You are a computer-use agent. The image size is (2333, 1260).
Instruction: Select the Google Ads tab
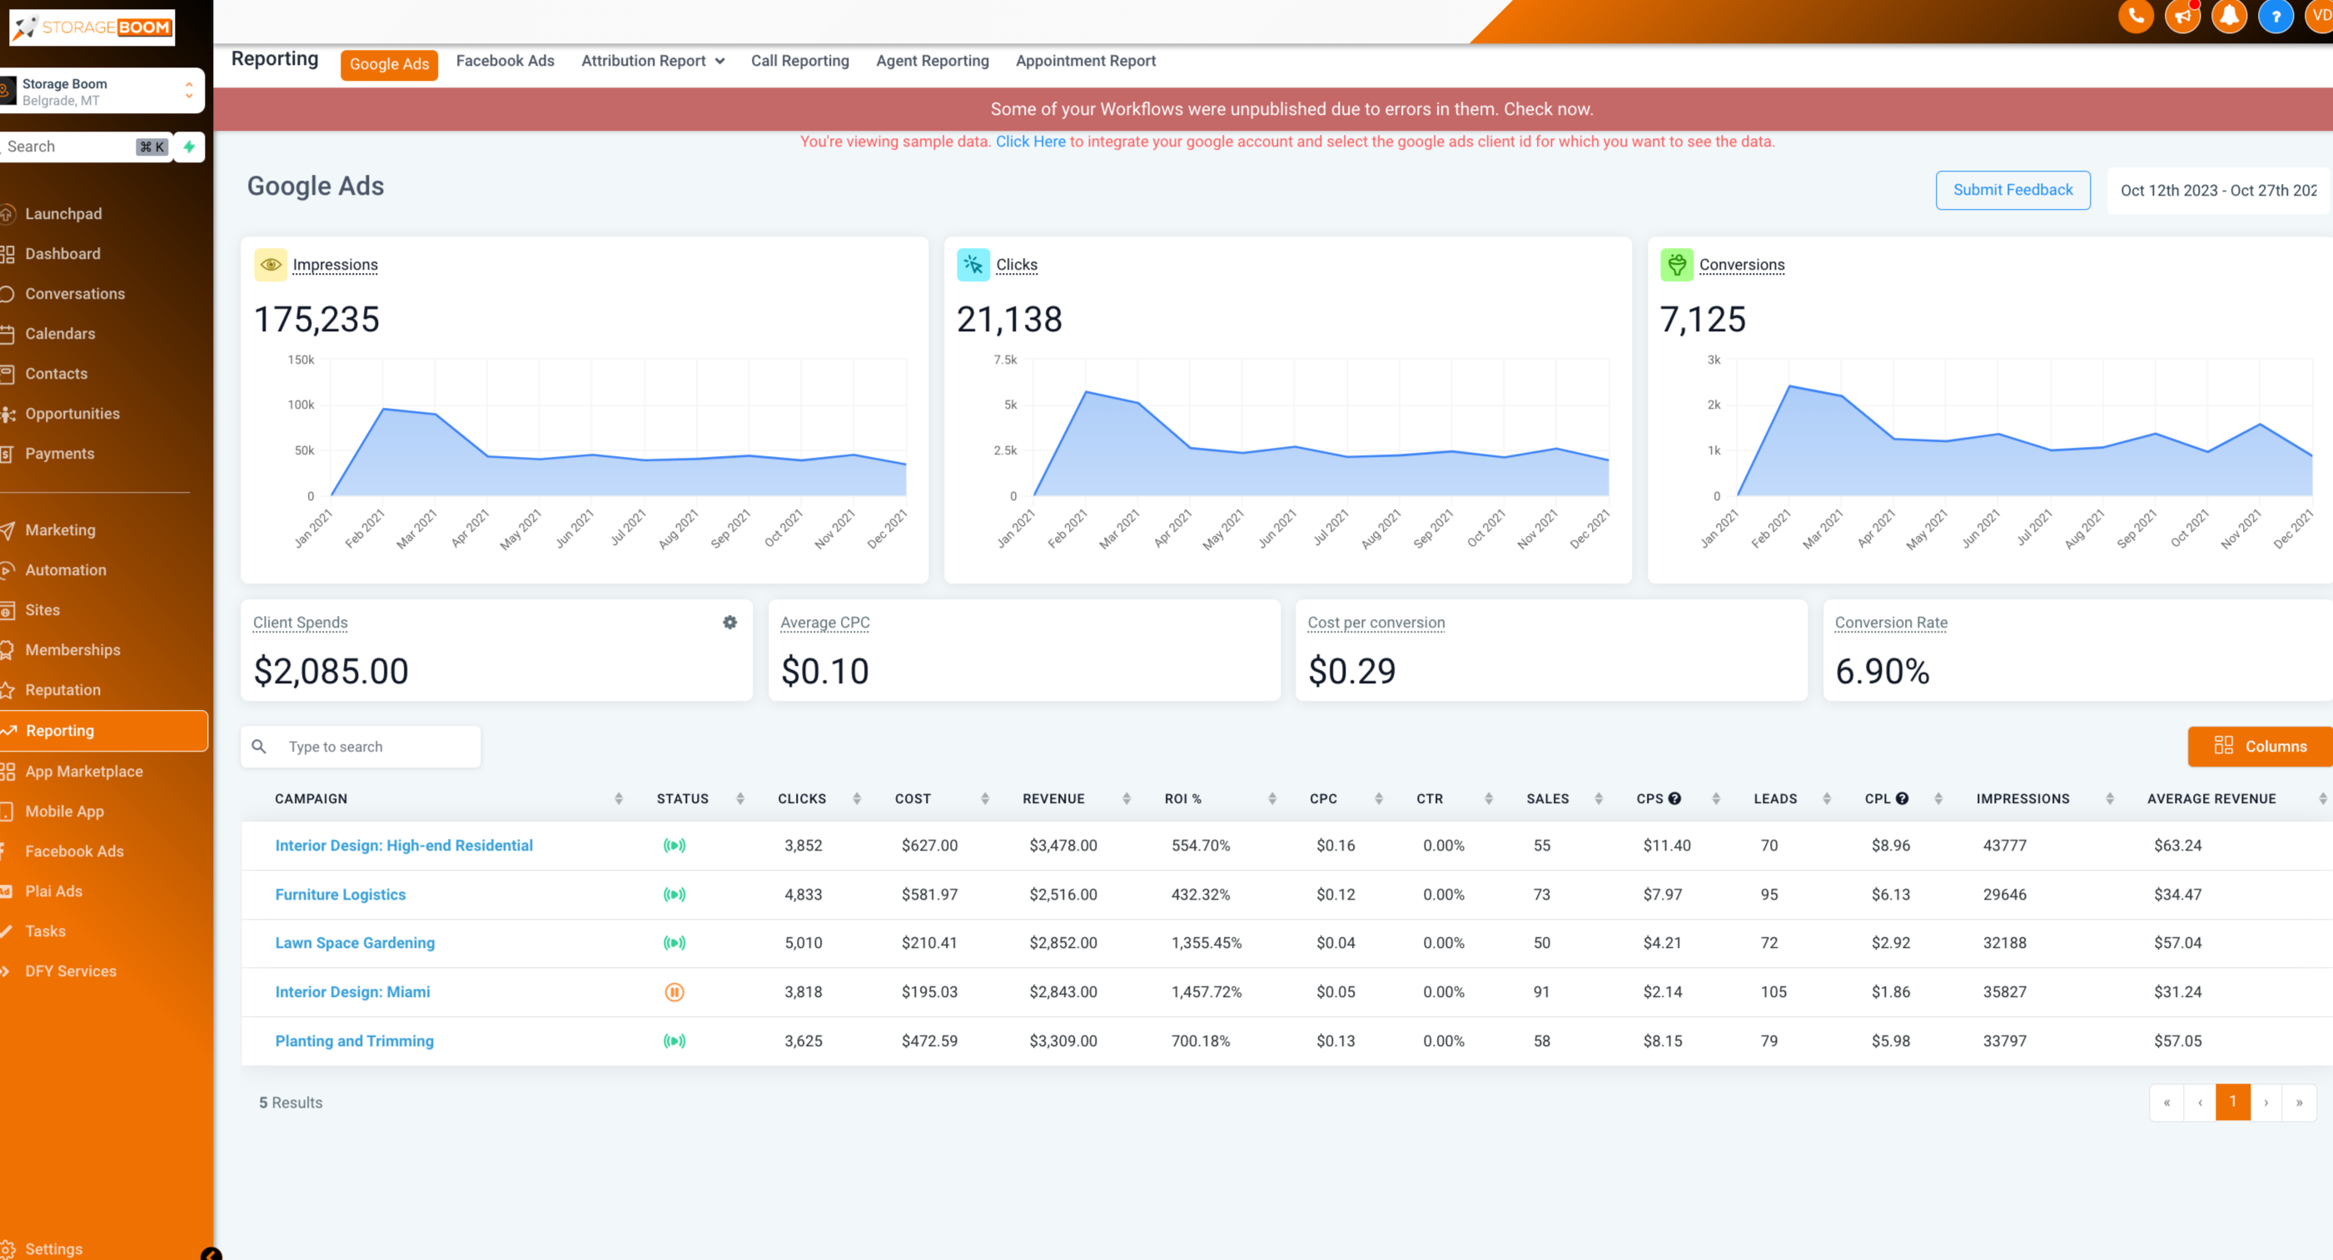389,64
